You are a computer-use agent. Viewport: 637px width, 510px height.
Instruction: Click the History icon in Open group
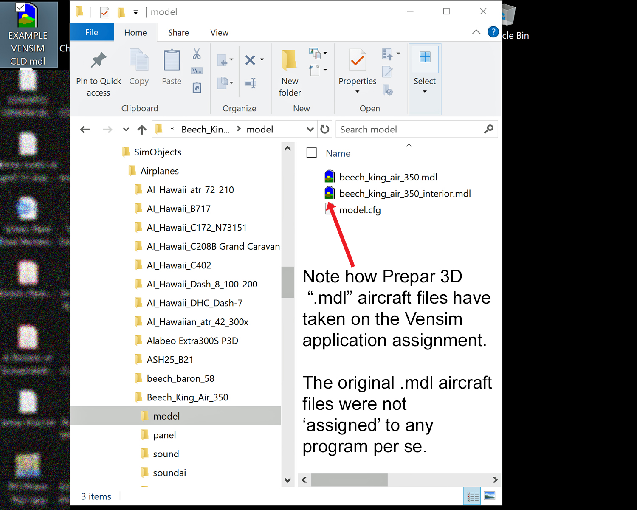click(387, 89)
